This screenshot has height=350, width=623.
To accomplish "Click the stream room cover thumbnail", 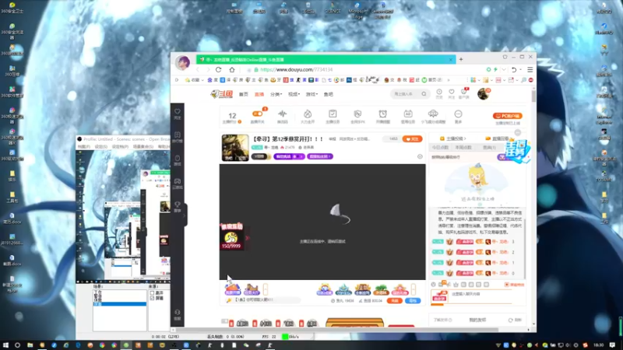I will [235, 148].
